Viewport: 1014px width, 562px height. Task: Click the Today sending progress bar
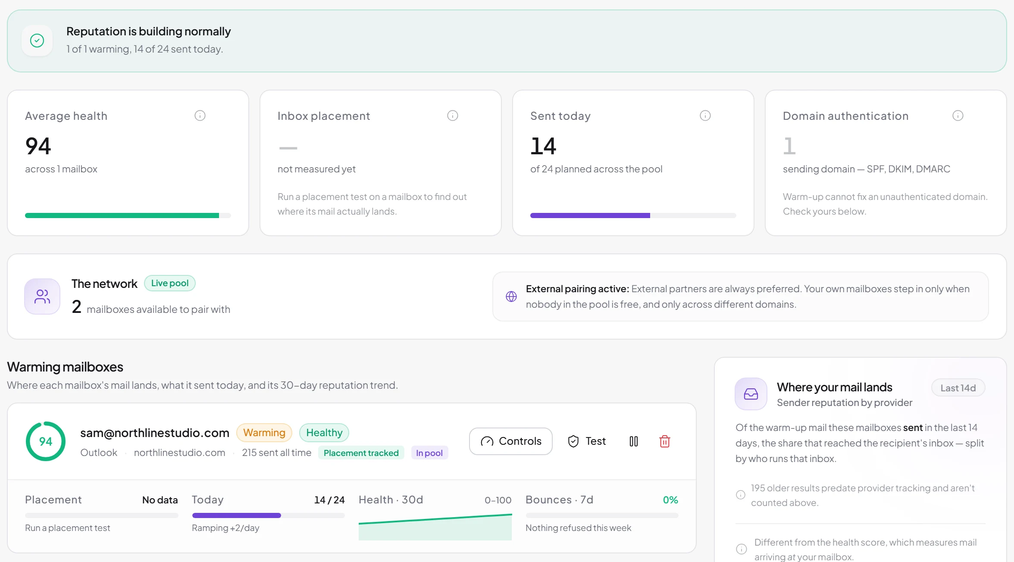coord(268,515)
